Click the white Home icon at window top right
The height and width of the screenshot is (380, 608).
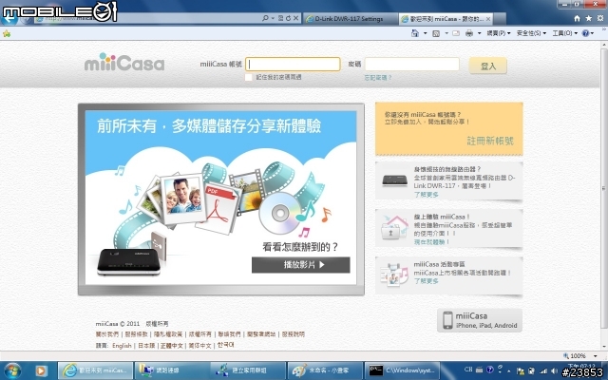[x=577, y=18]
